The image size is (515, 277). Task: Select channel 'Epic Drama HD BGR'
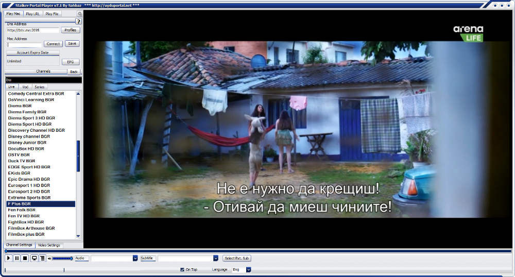pyautogui.click(x=29, y=179)
